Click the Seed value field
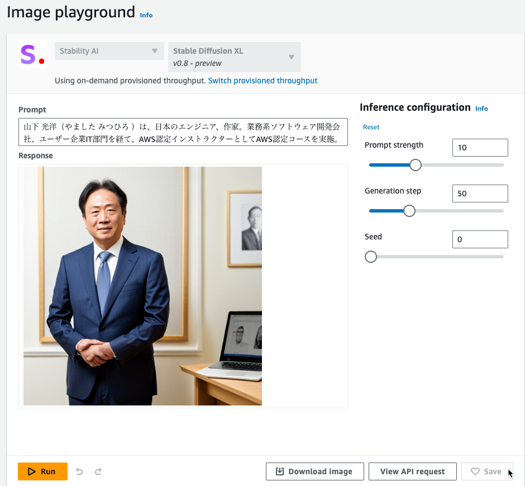 click(x=480, y=239)
